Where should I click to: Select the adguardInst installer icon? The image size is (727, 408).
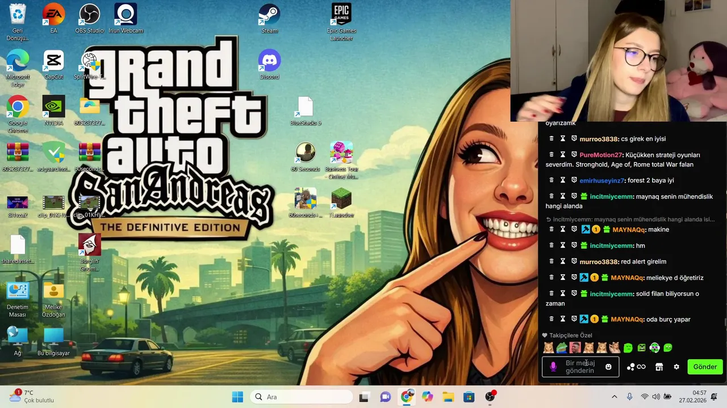pyautogui.click(x=53, y=156)
